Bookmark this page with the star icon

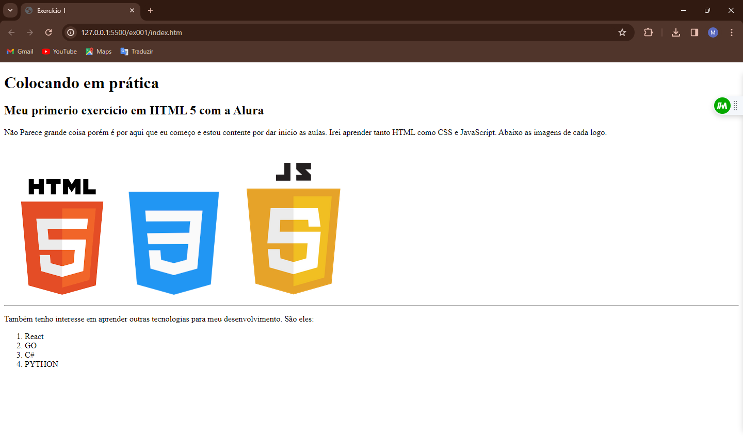[622, 32]
